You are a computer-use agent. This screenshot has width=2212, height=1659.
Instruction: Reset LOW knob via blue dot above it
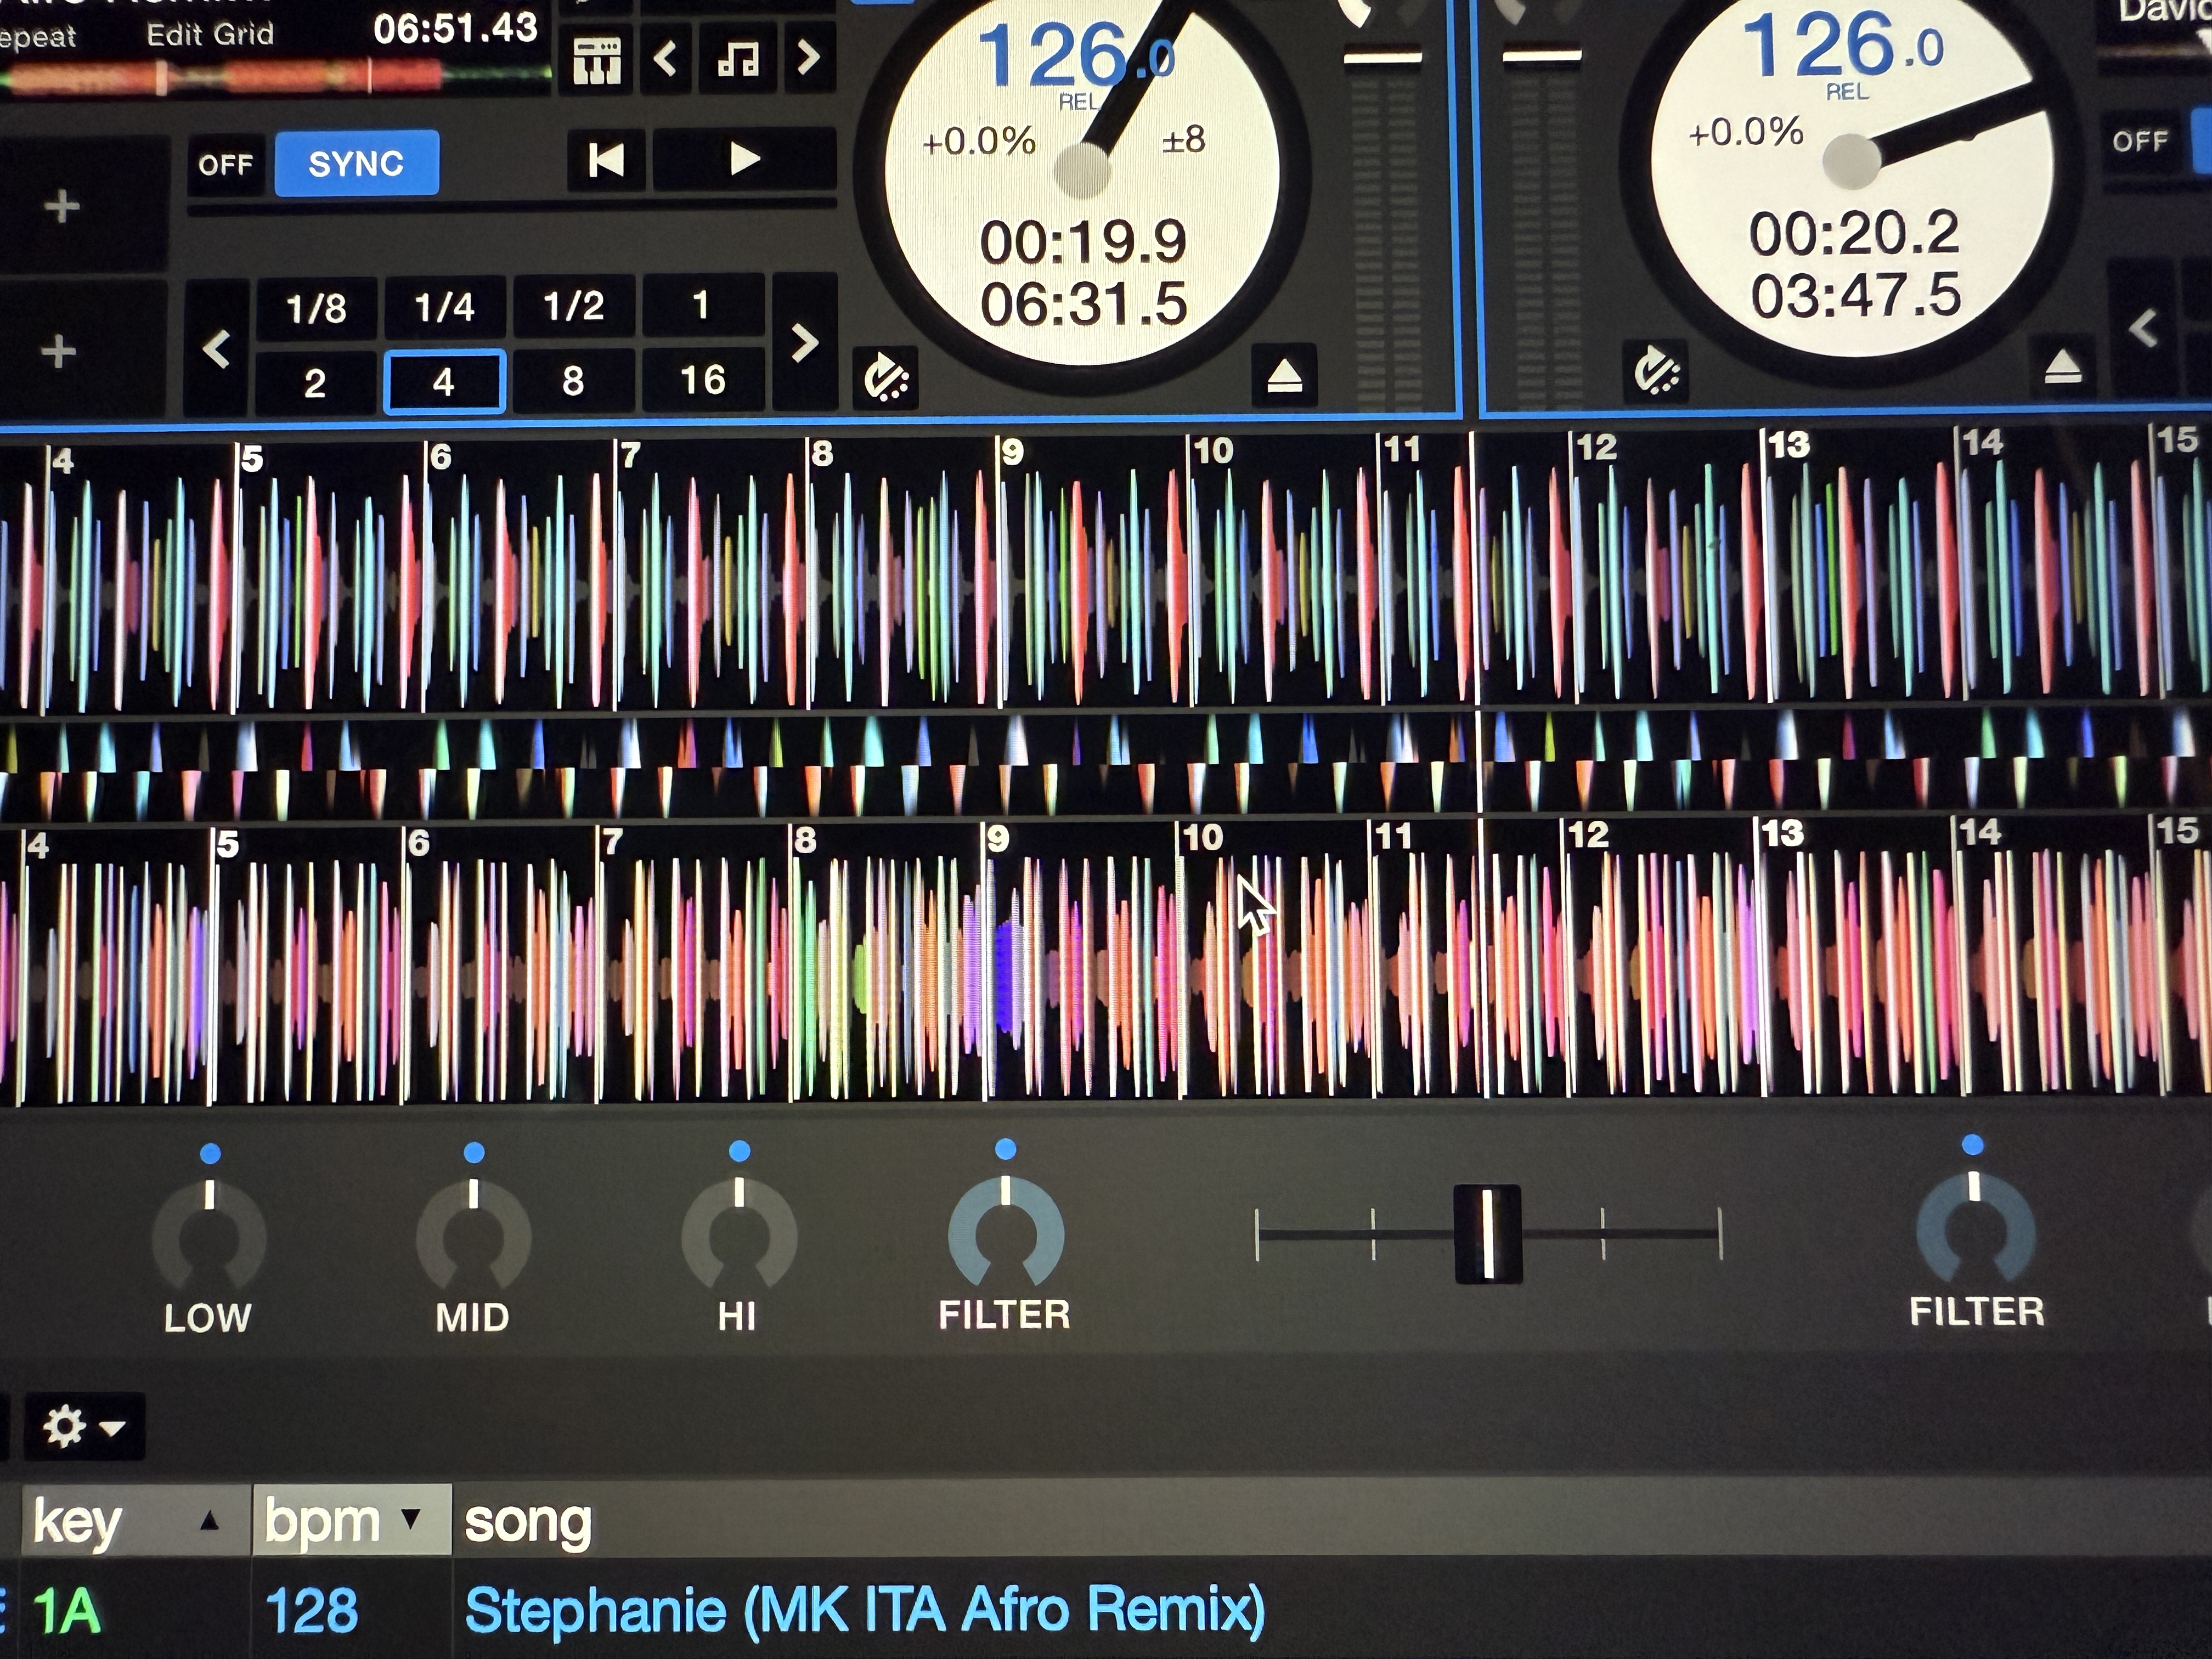pos(210,1153)
